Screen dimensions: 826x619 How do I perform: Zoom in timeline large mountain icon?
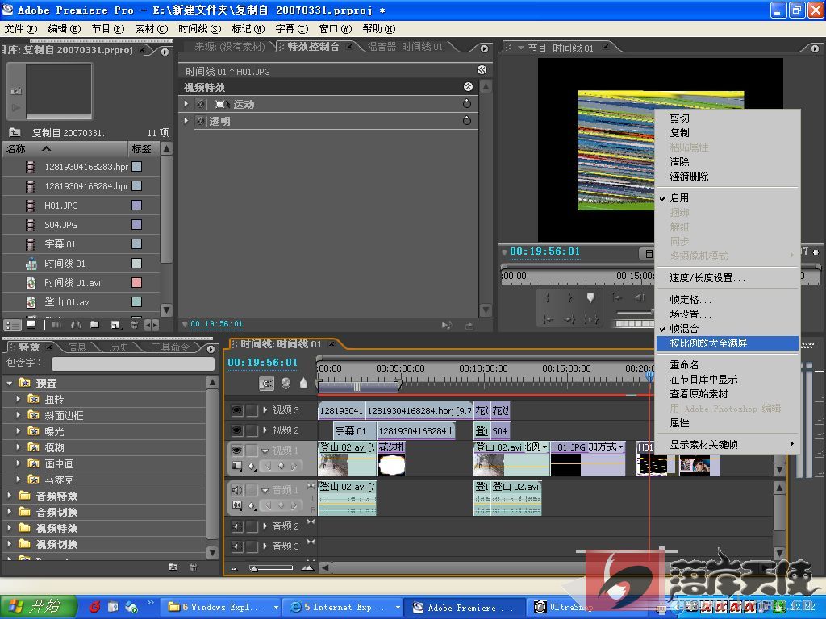point(307,568)
